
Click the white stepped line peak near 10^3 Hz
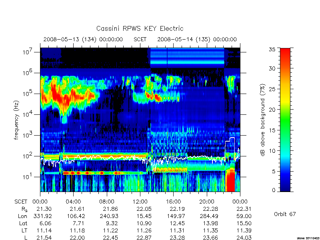pos(232,138)
